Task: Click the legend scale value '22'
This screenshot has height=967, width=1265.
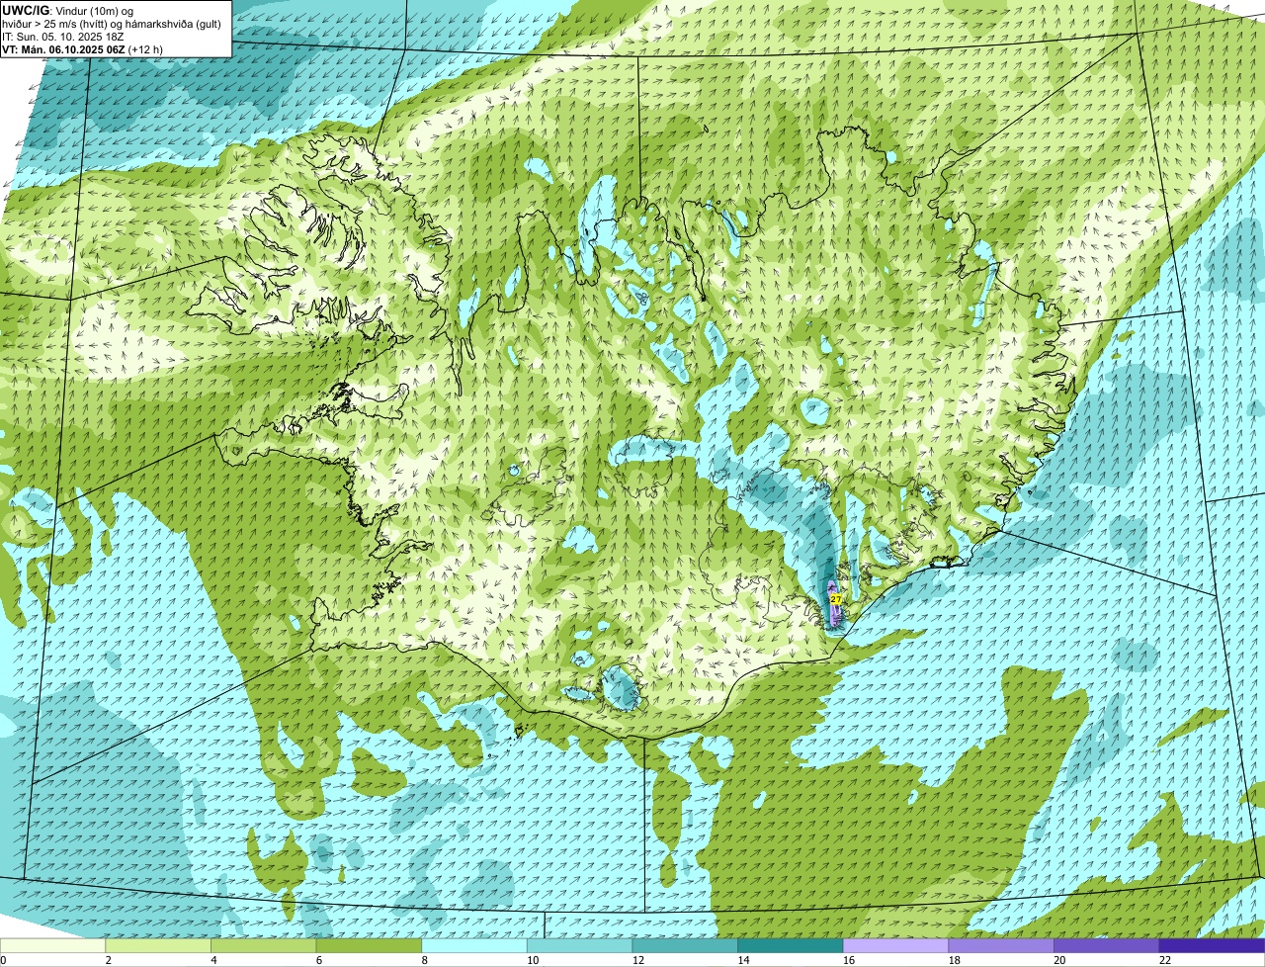Action: [1164, 960]
